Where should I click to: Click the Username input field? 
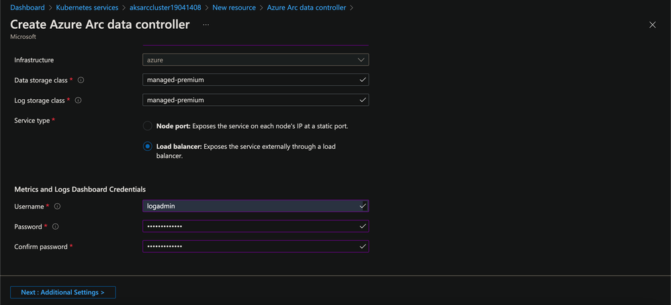tap(255, 206)
